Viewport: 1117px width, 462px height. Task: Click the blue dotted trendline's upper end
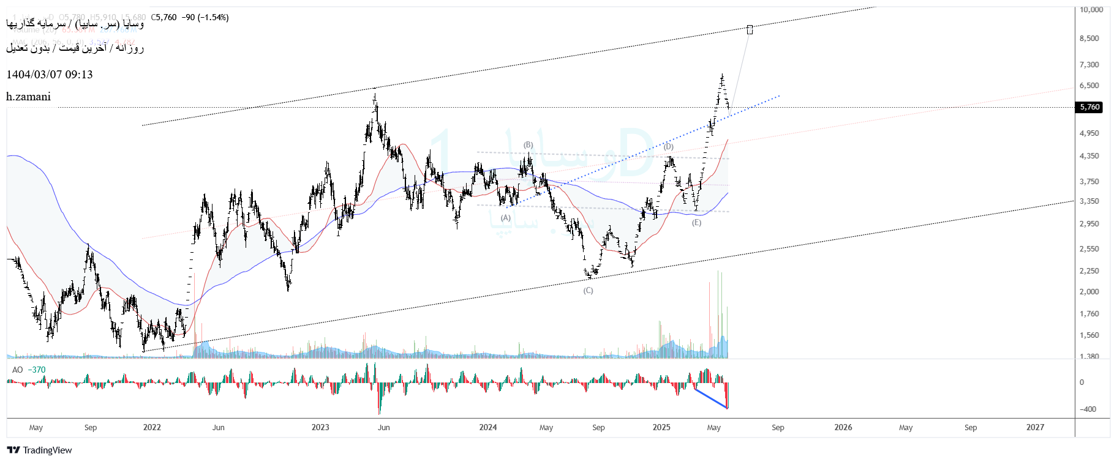(x=778, y=96)
